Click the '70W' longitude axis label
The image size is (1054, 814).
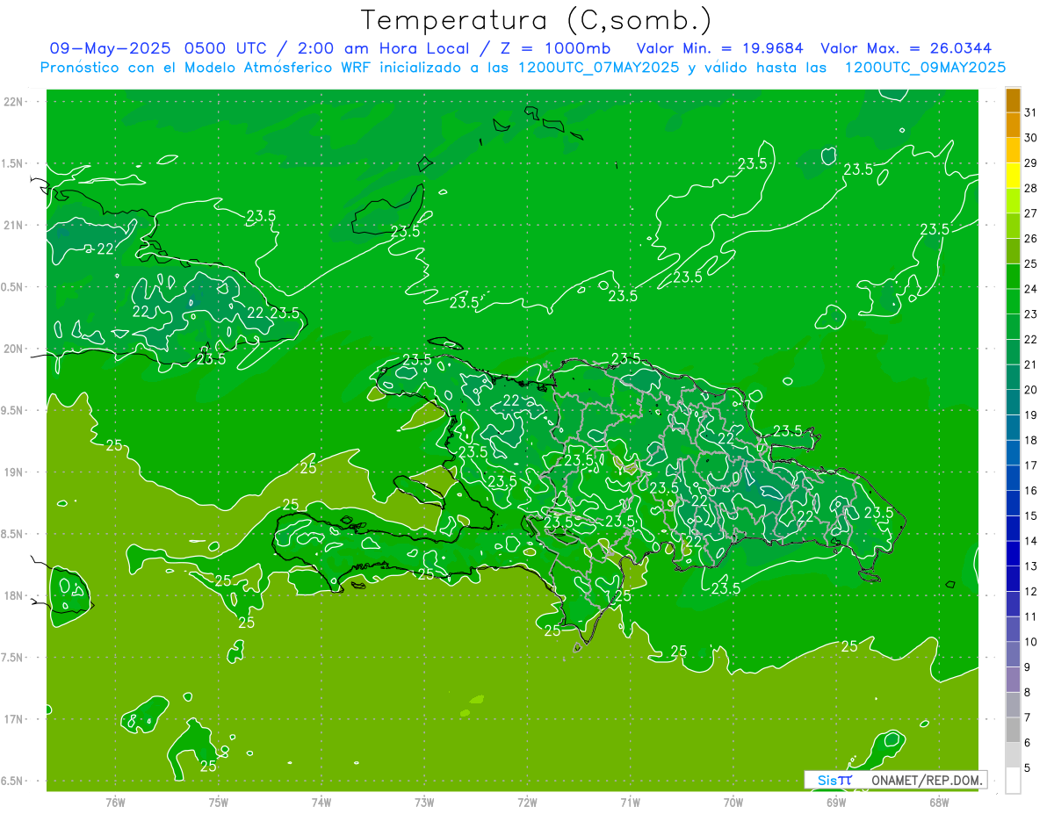(733, 803)
